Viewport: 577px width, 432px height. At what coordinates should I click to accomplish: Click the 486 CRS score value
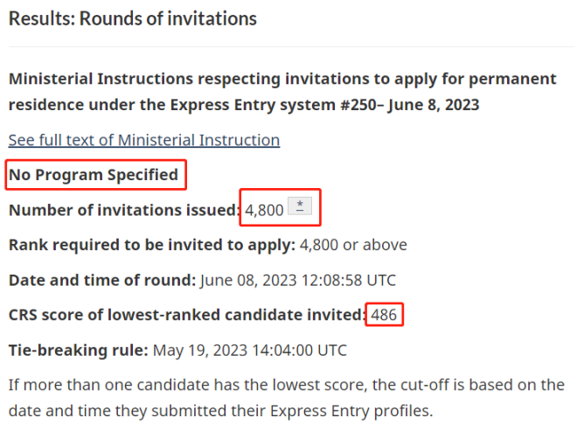click(x=384, y=315)
